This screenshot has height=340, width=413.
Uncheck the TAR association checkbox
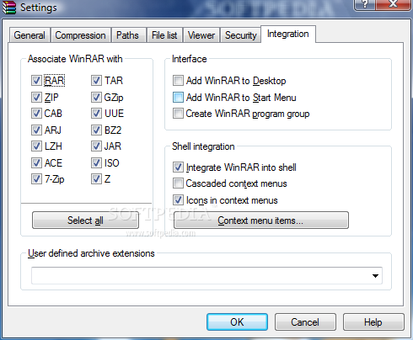click(96, 81)
